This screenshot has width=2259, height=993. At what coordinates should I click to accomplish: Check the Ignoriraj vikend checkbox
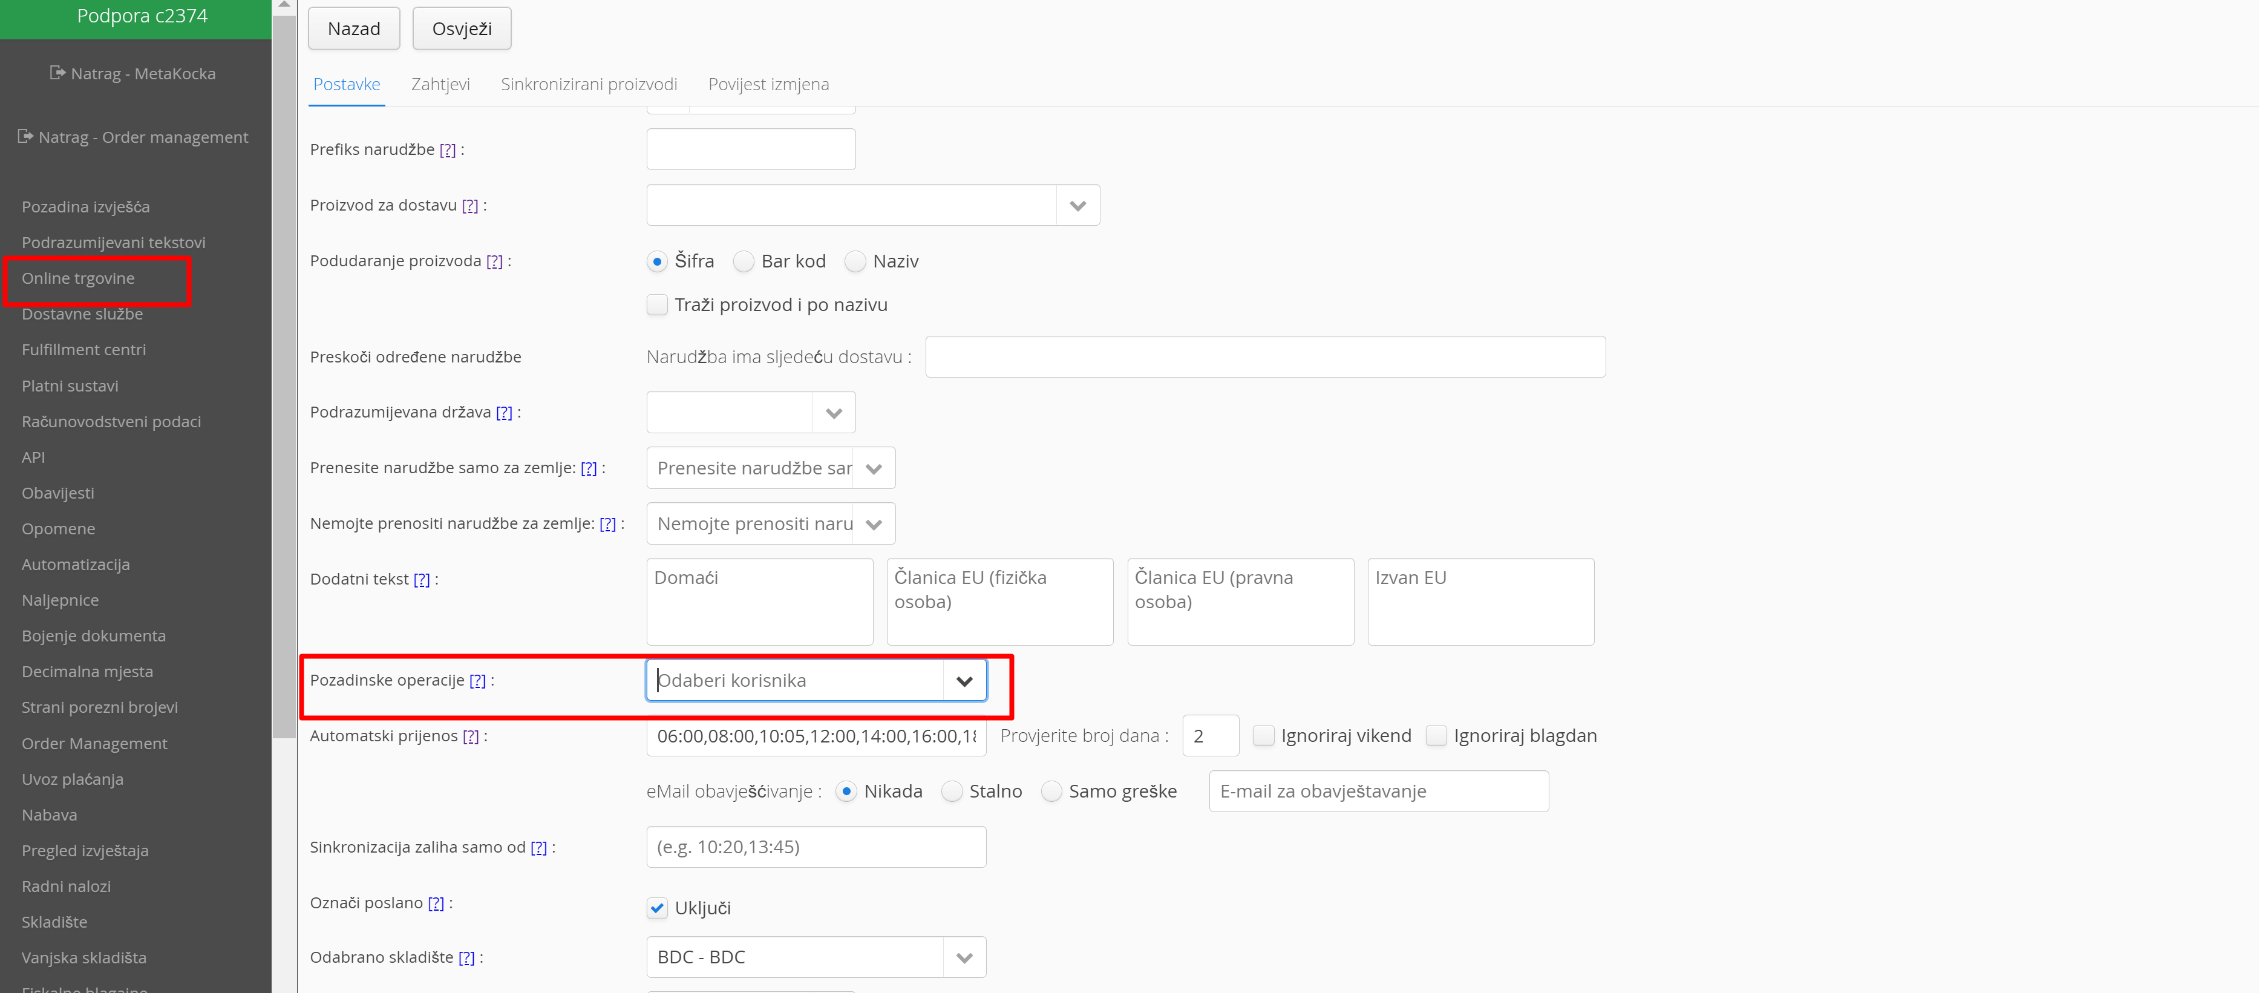click(x=1263, y=736)
